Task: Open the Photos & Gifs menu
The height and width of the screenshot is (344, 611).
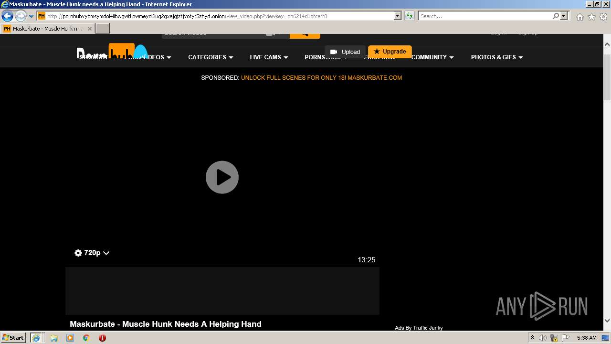Action: 497,57
